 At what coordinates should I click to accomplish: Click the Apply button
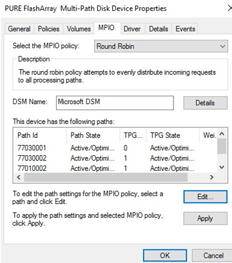click(205, 218)
